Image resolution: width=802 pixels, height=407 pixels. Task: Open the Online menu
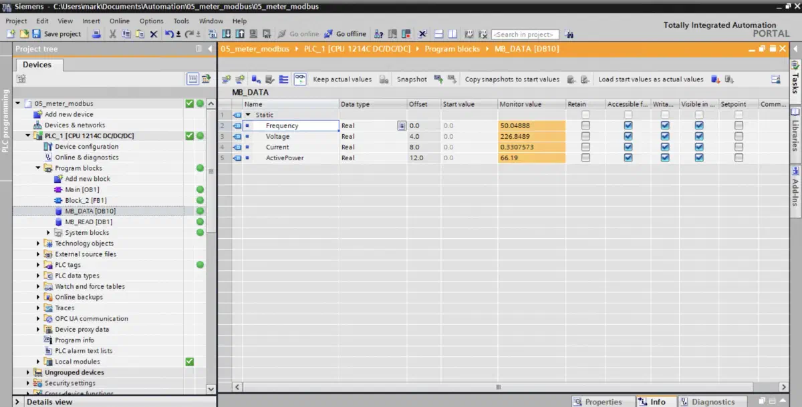tap(120, 21)
